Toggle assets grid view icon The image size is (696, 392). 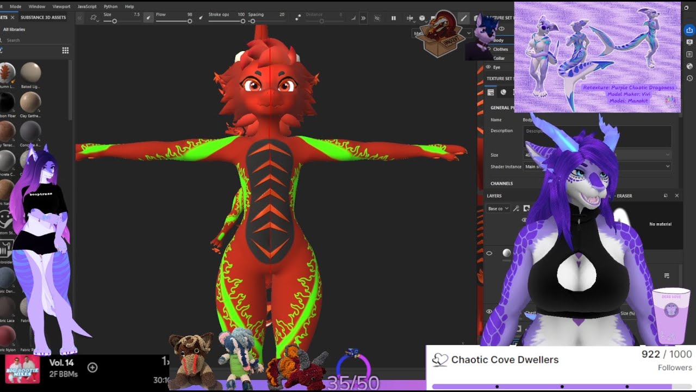(65, 51)
